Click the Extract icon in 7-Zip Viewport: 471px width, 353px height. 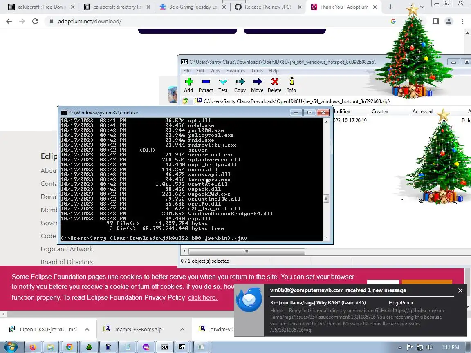coord(206,82)
